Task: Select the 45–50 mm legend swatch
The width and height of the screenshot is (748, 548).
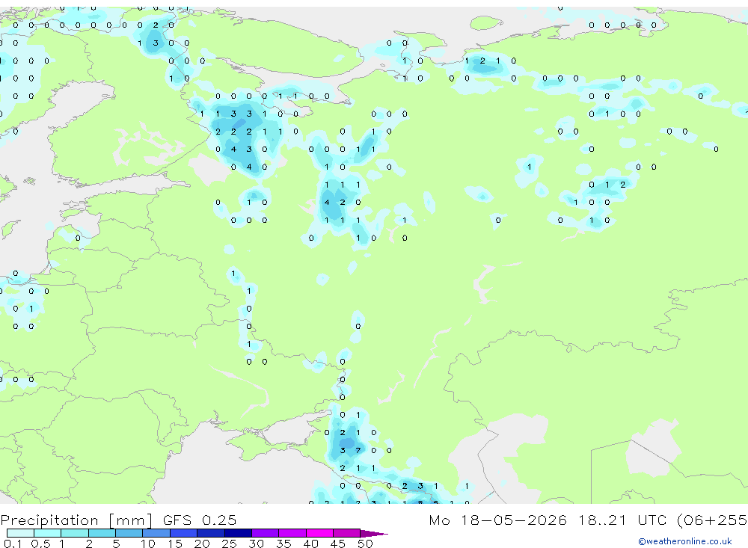Action: 347,533
